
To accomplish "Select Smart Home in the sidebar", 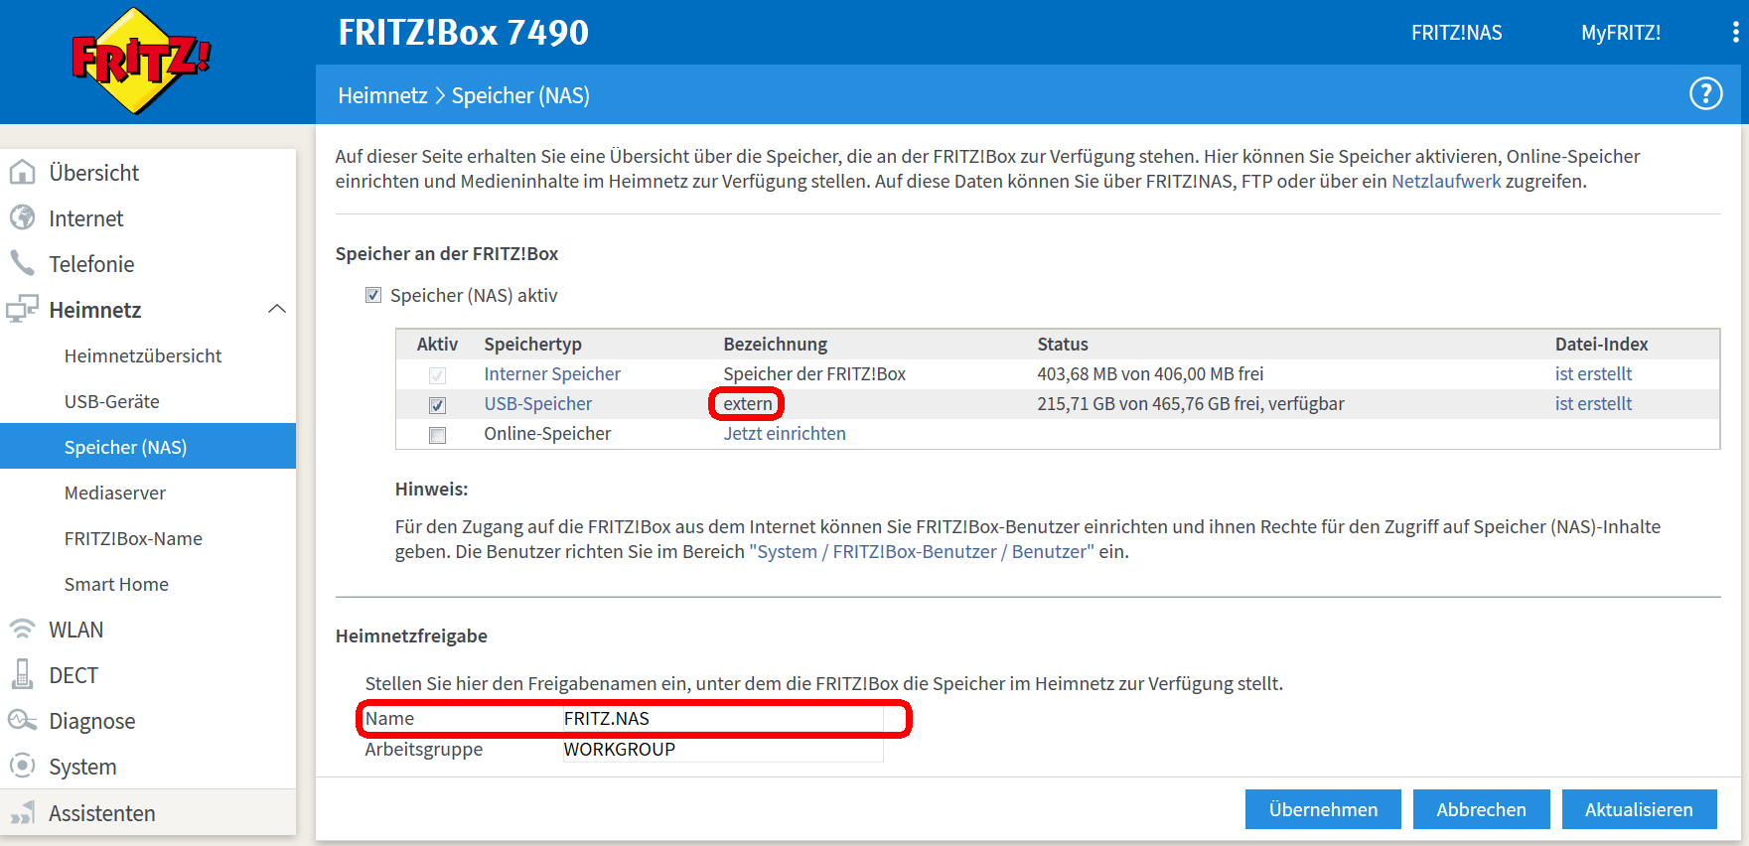I will [116, 585].
